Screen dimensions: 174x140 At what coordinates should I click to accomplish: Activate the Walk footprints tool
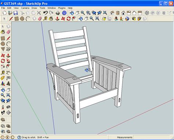(3, 112)
